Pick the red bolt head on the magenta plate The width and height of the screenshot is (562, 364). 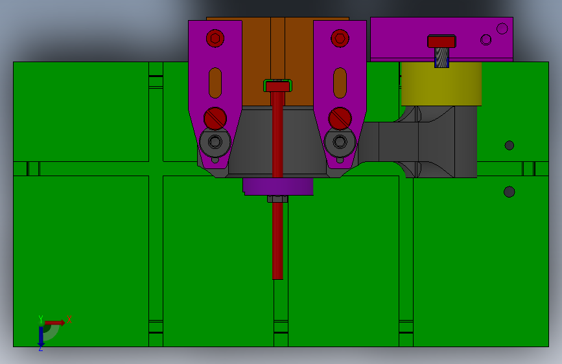[x=441, y=41]
